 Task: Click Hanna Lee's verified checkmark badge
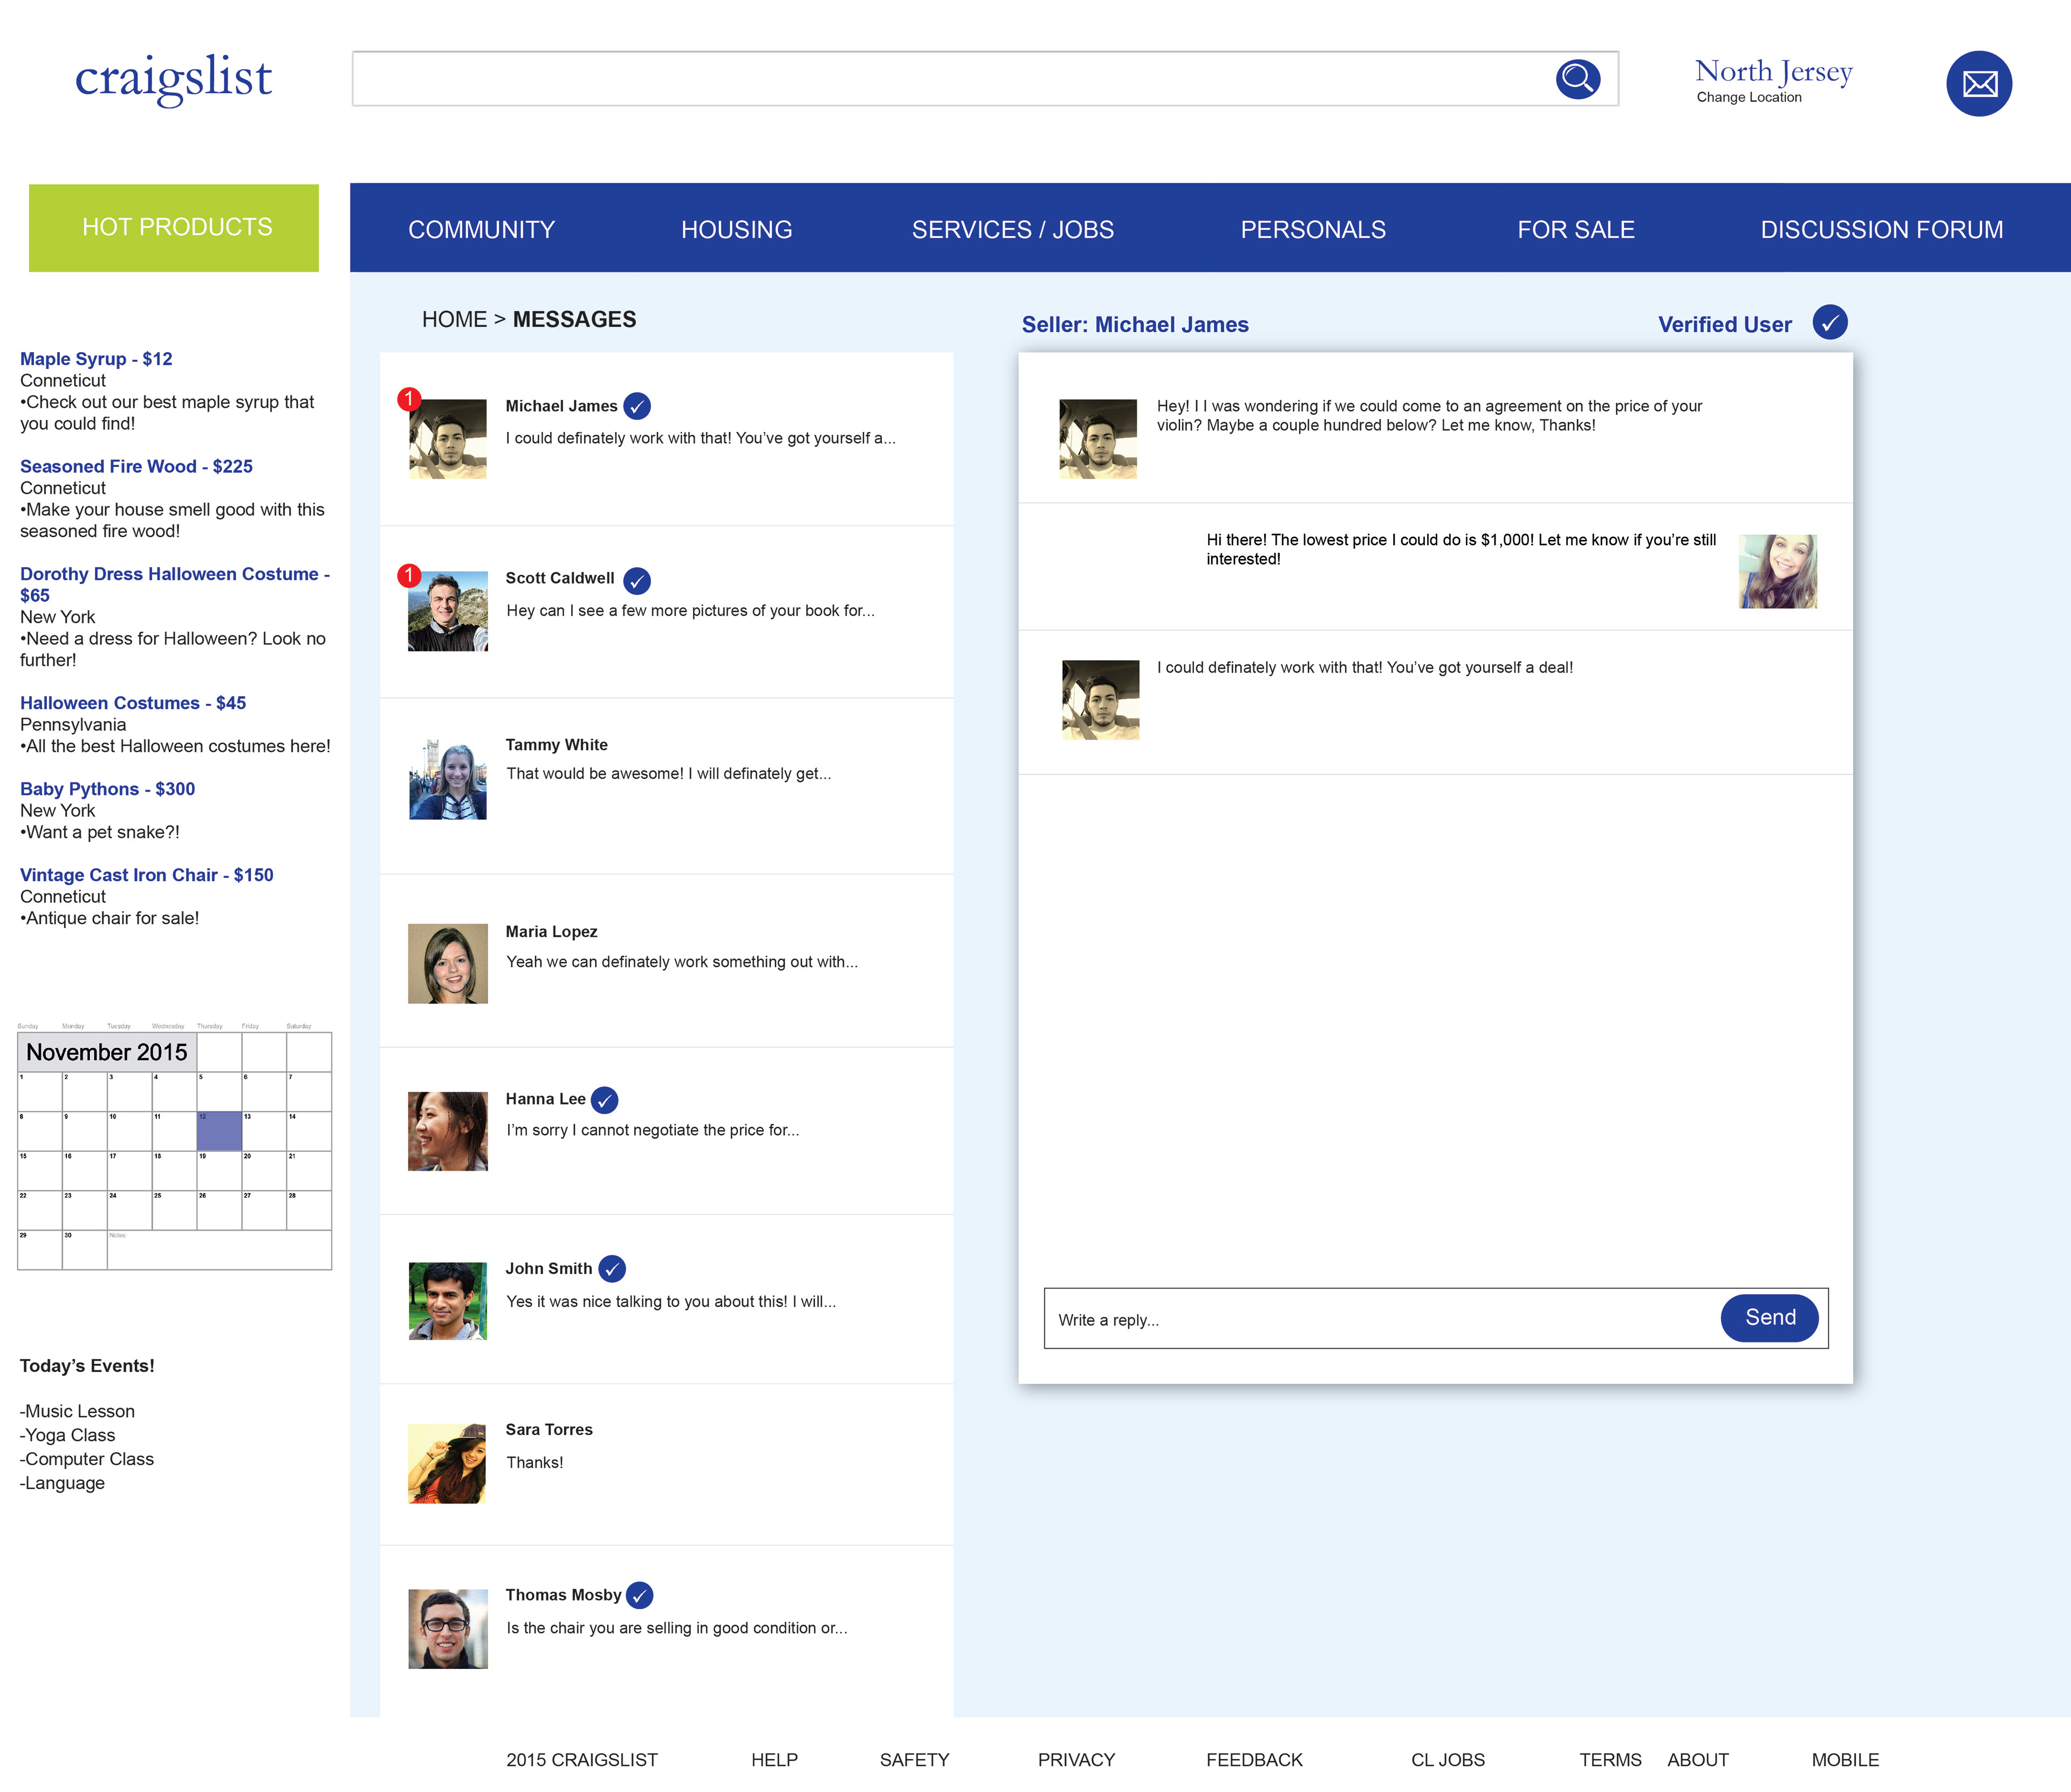pos(604,1100)
